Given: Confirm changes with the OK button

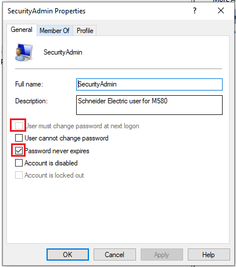Looking at the screenshot, I should (x=67, y=255).
